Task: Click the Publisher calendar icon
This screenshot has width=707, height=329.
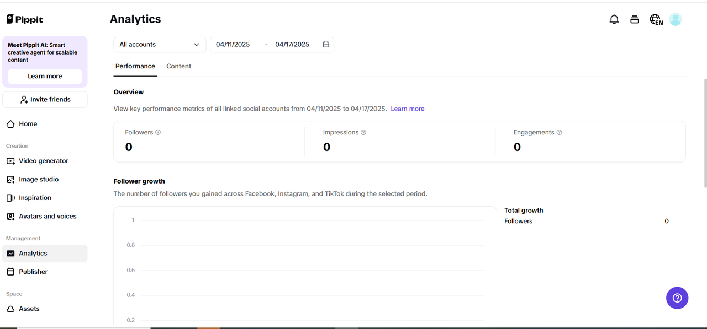Action: (x=10, y=272)
